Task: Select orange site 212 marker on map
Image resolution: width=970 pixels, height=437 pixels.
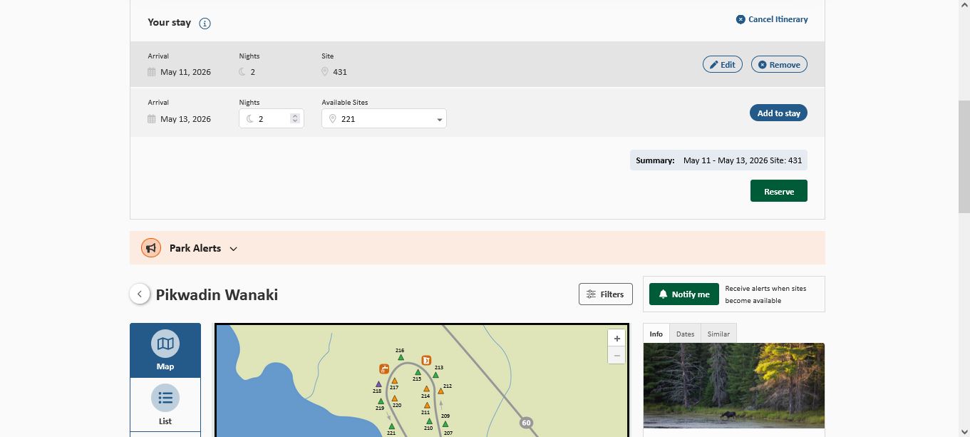Action: point(440,391)
